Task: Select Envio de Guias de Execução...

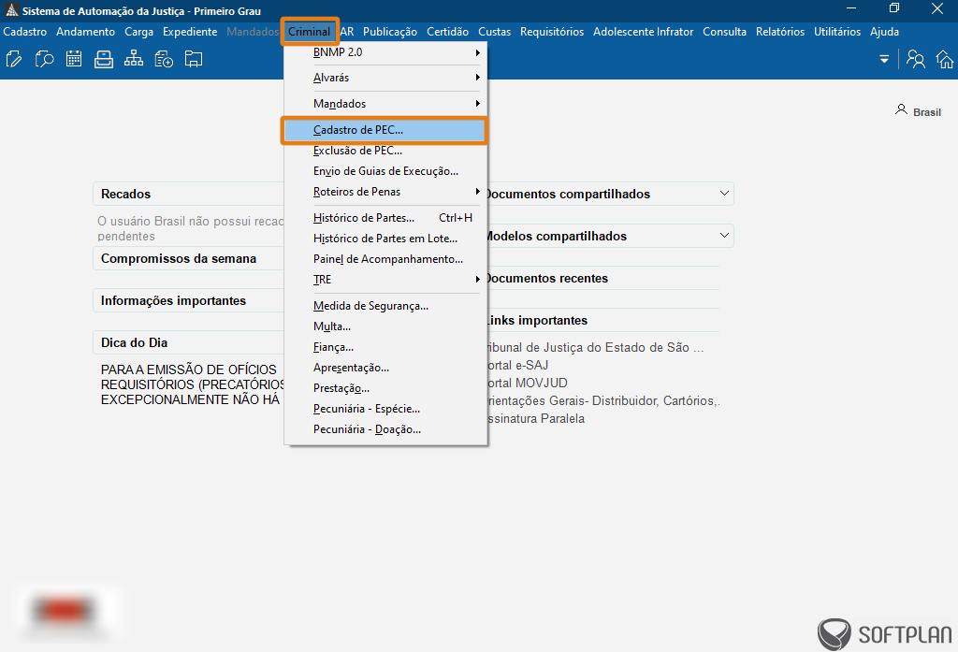Action: coord(385,171)
